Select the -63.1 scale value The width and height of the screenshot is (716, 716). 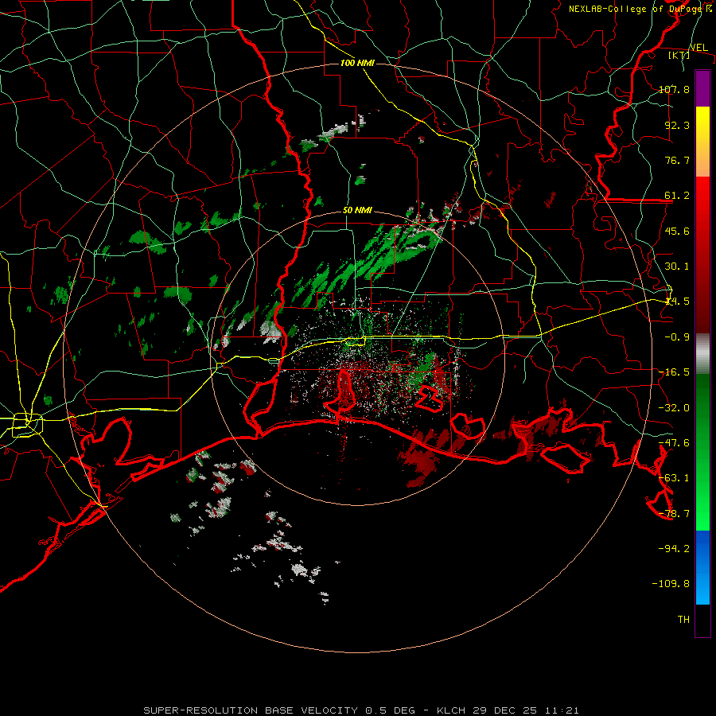(674, 478)
